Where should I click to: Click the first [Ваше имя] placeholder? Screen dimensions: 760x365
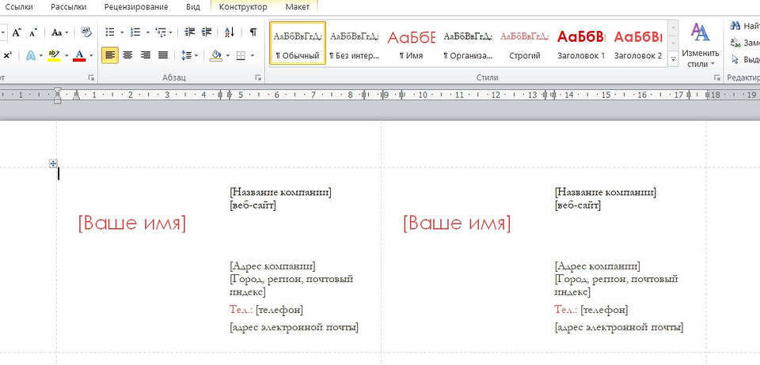132,224
